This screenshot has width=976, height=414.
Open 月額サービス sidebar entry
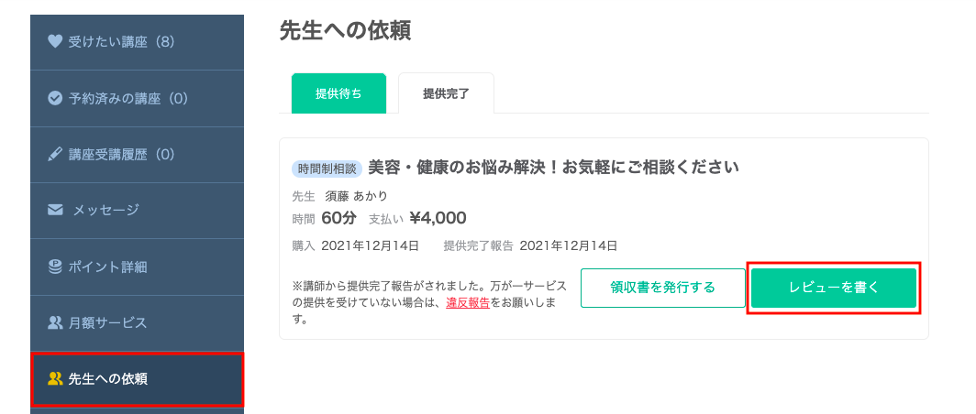point(137,323)
